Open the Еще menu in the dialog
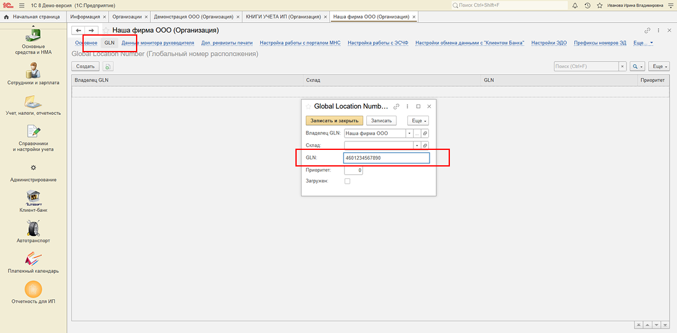 tap(418, 120)
